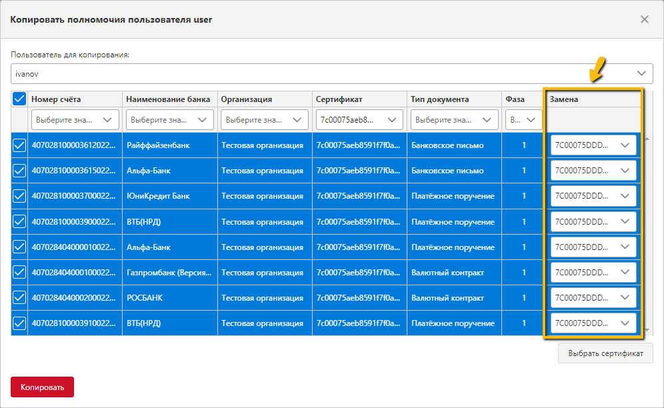
Task: Select the Газпромбанк (Версия... cell
Action: pos(170,273)
